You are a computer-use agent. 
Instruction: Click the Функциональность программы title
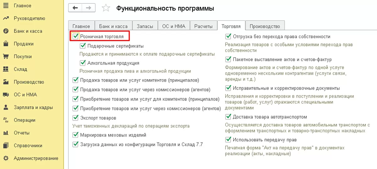[165, 8]
